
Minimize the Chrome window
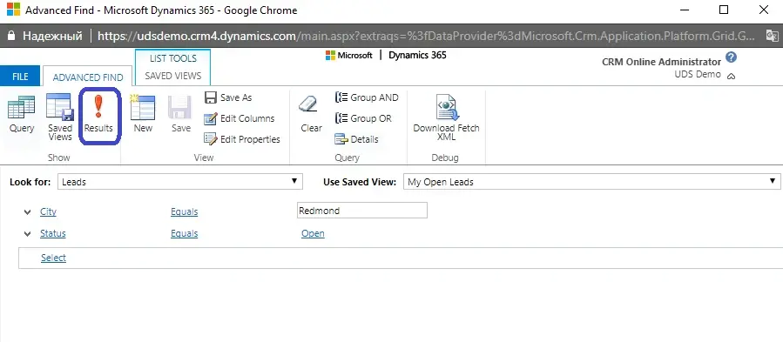point(684,10)
